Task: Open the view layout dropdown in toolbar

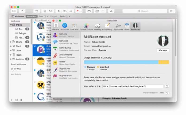Action: click(x=172, y=11)
